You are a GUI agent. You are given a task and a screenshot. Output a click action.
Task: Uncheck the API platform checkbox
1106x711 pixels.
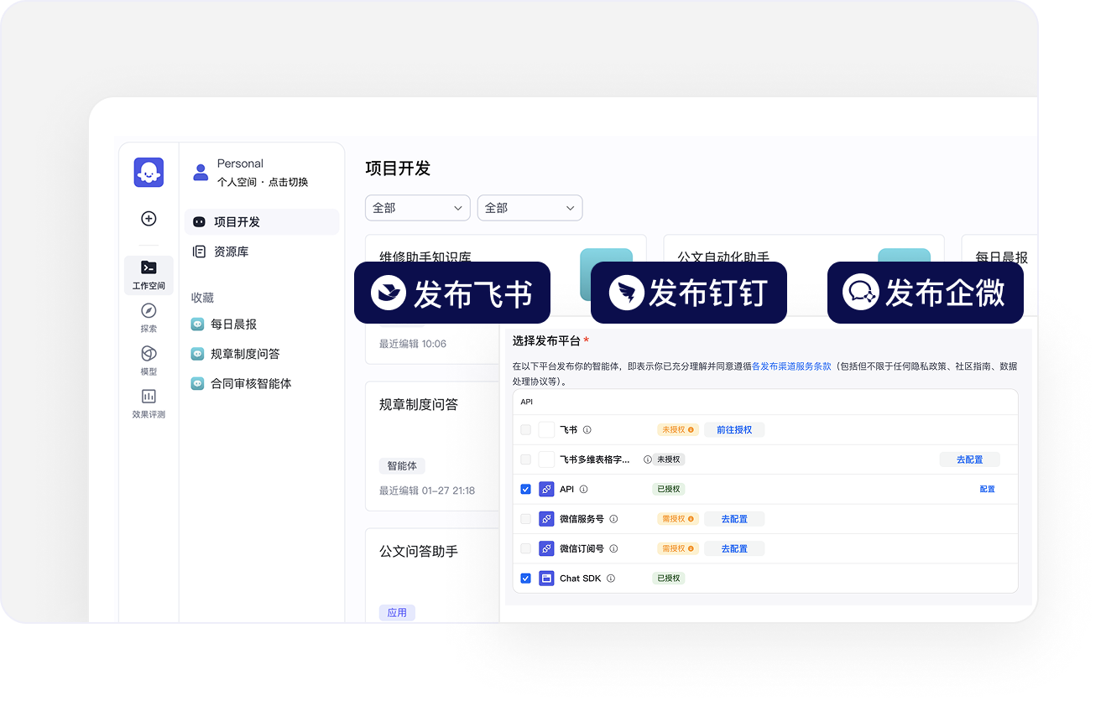click(x=526, y=489)
